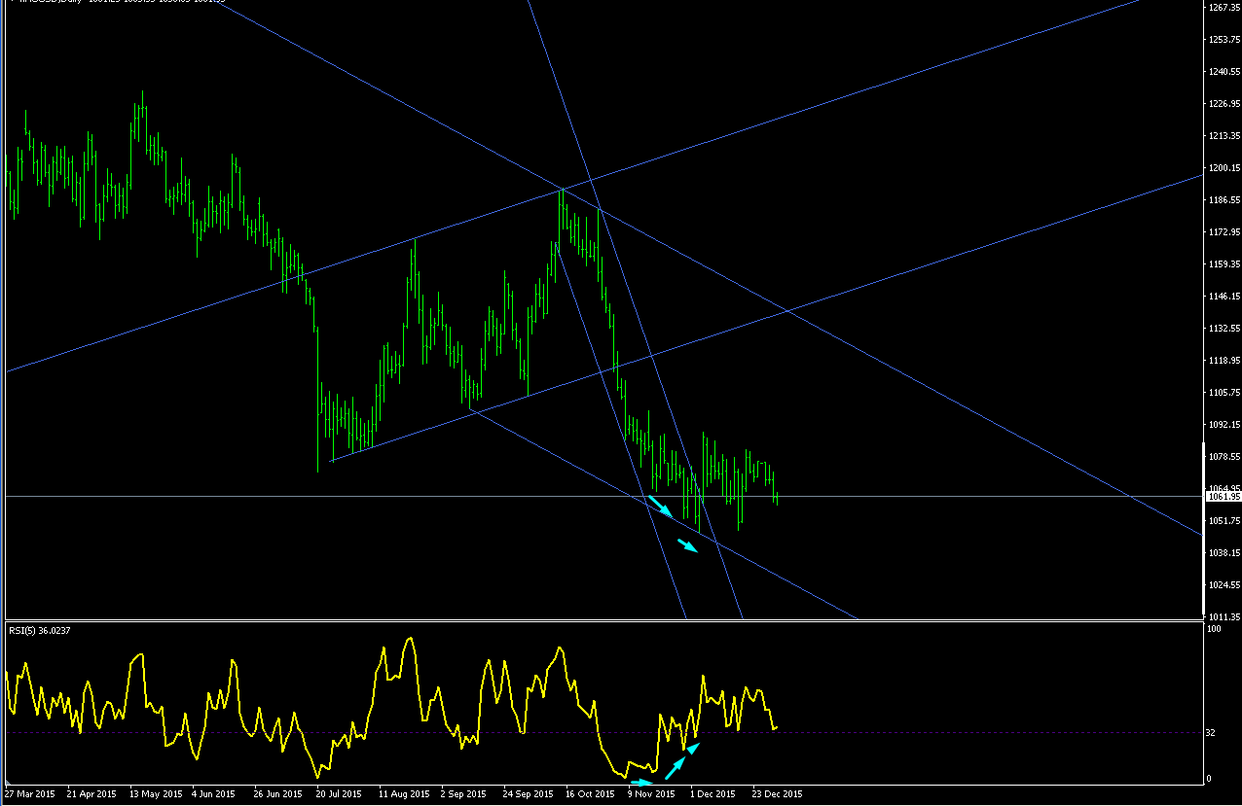This screenshot has height=806, width=1242.
Task: Click the 32 level on RSI scale
Action: 1211,732
